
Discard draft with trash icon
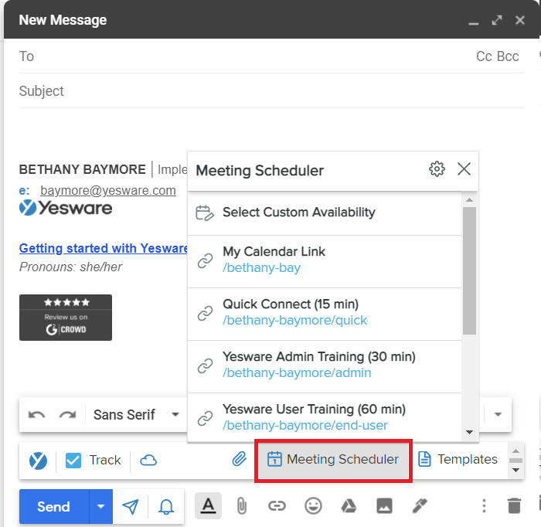[514, 506]
